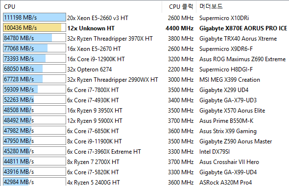Click the 44811 MB/s score
289x186 pixels.
19,162
